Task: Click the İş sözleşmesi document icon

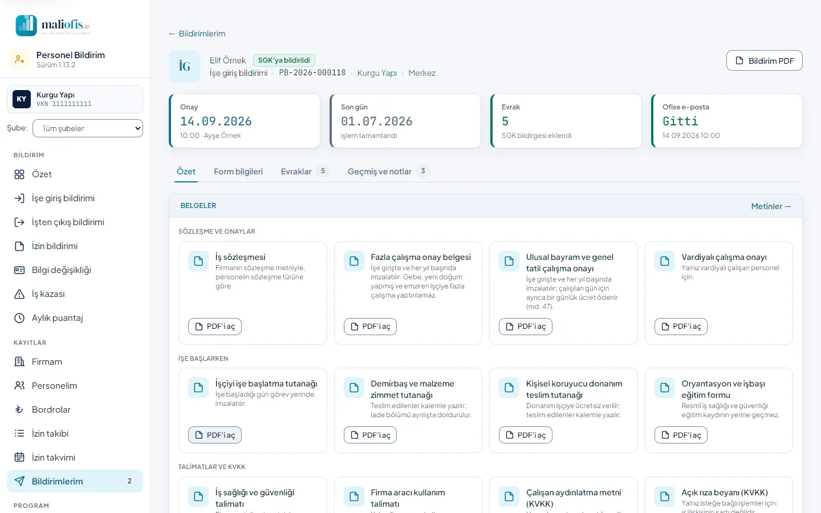Action: point(198,261)
